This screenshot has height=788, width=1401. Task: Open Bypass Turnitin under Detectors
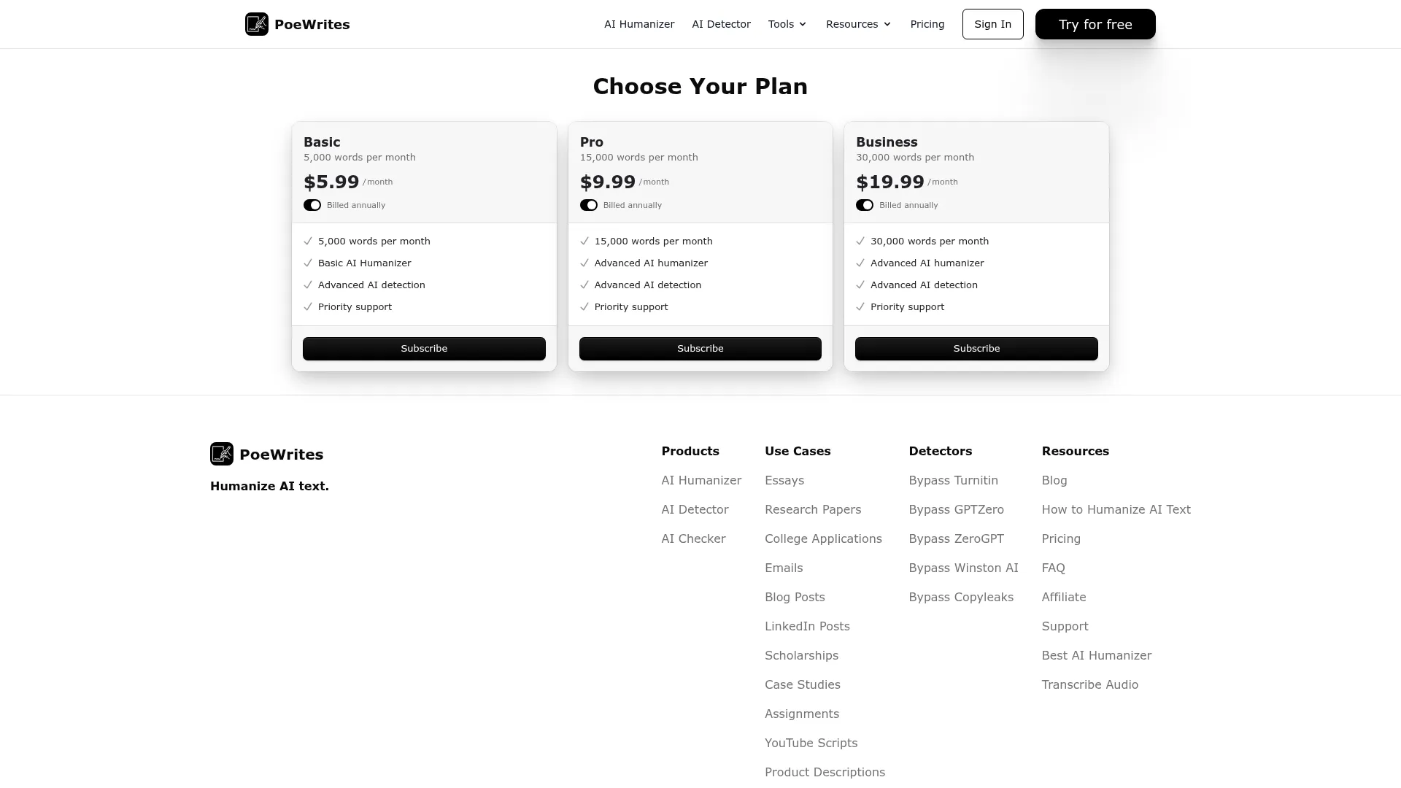click(x=953, y=480)
